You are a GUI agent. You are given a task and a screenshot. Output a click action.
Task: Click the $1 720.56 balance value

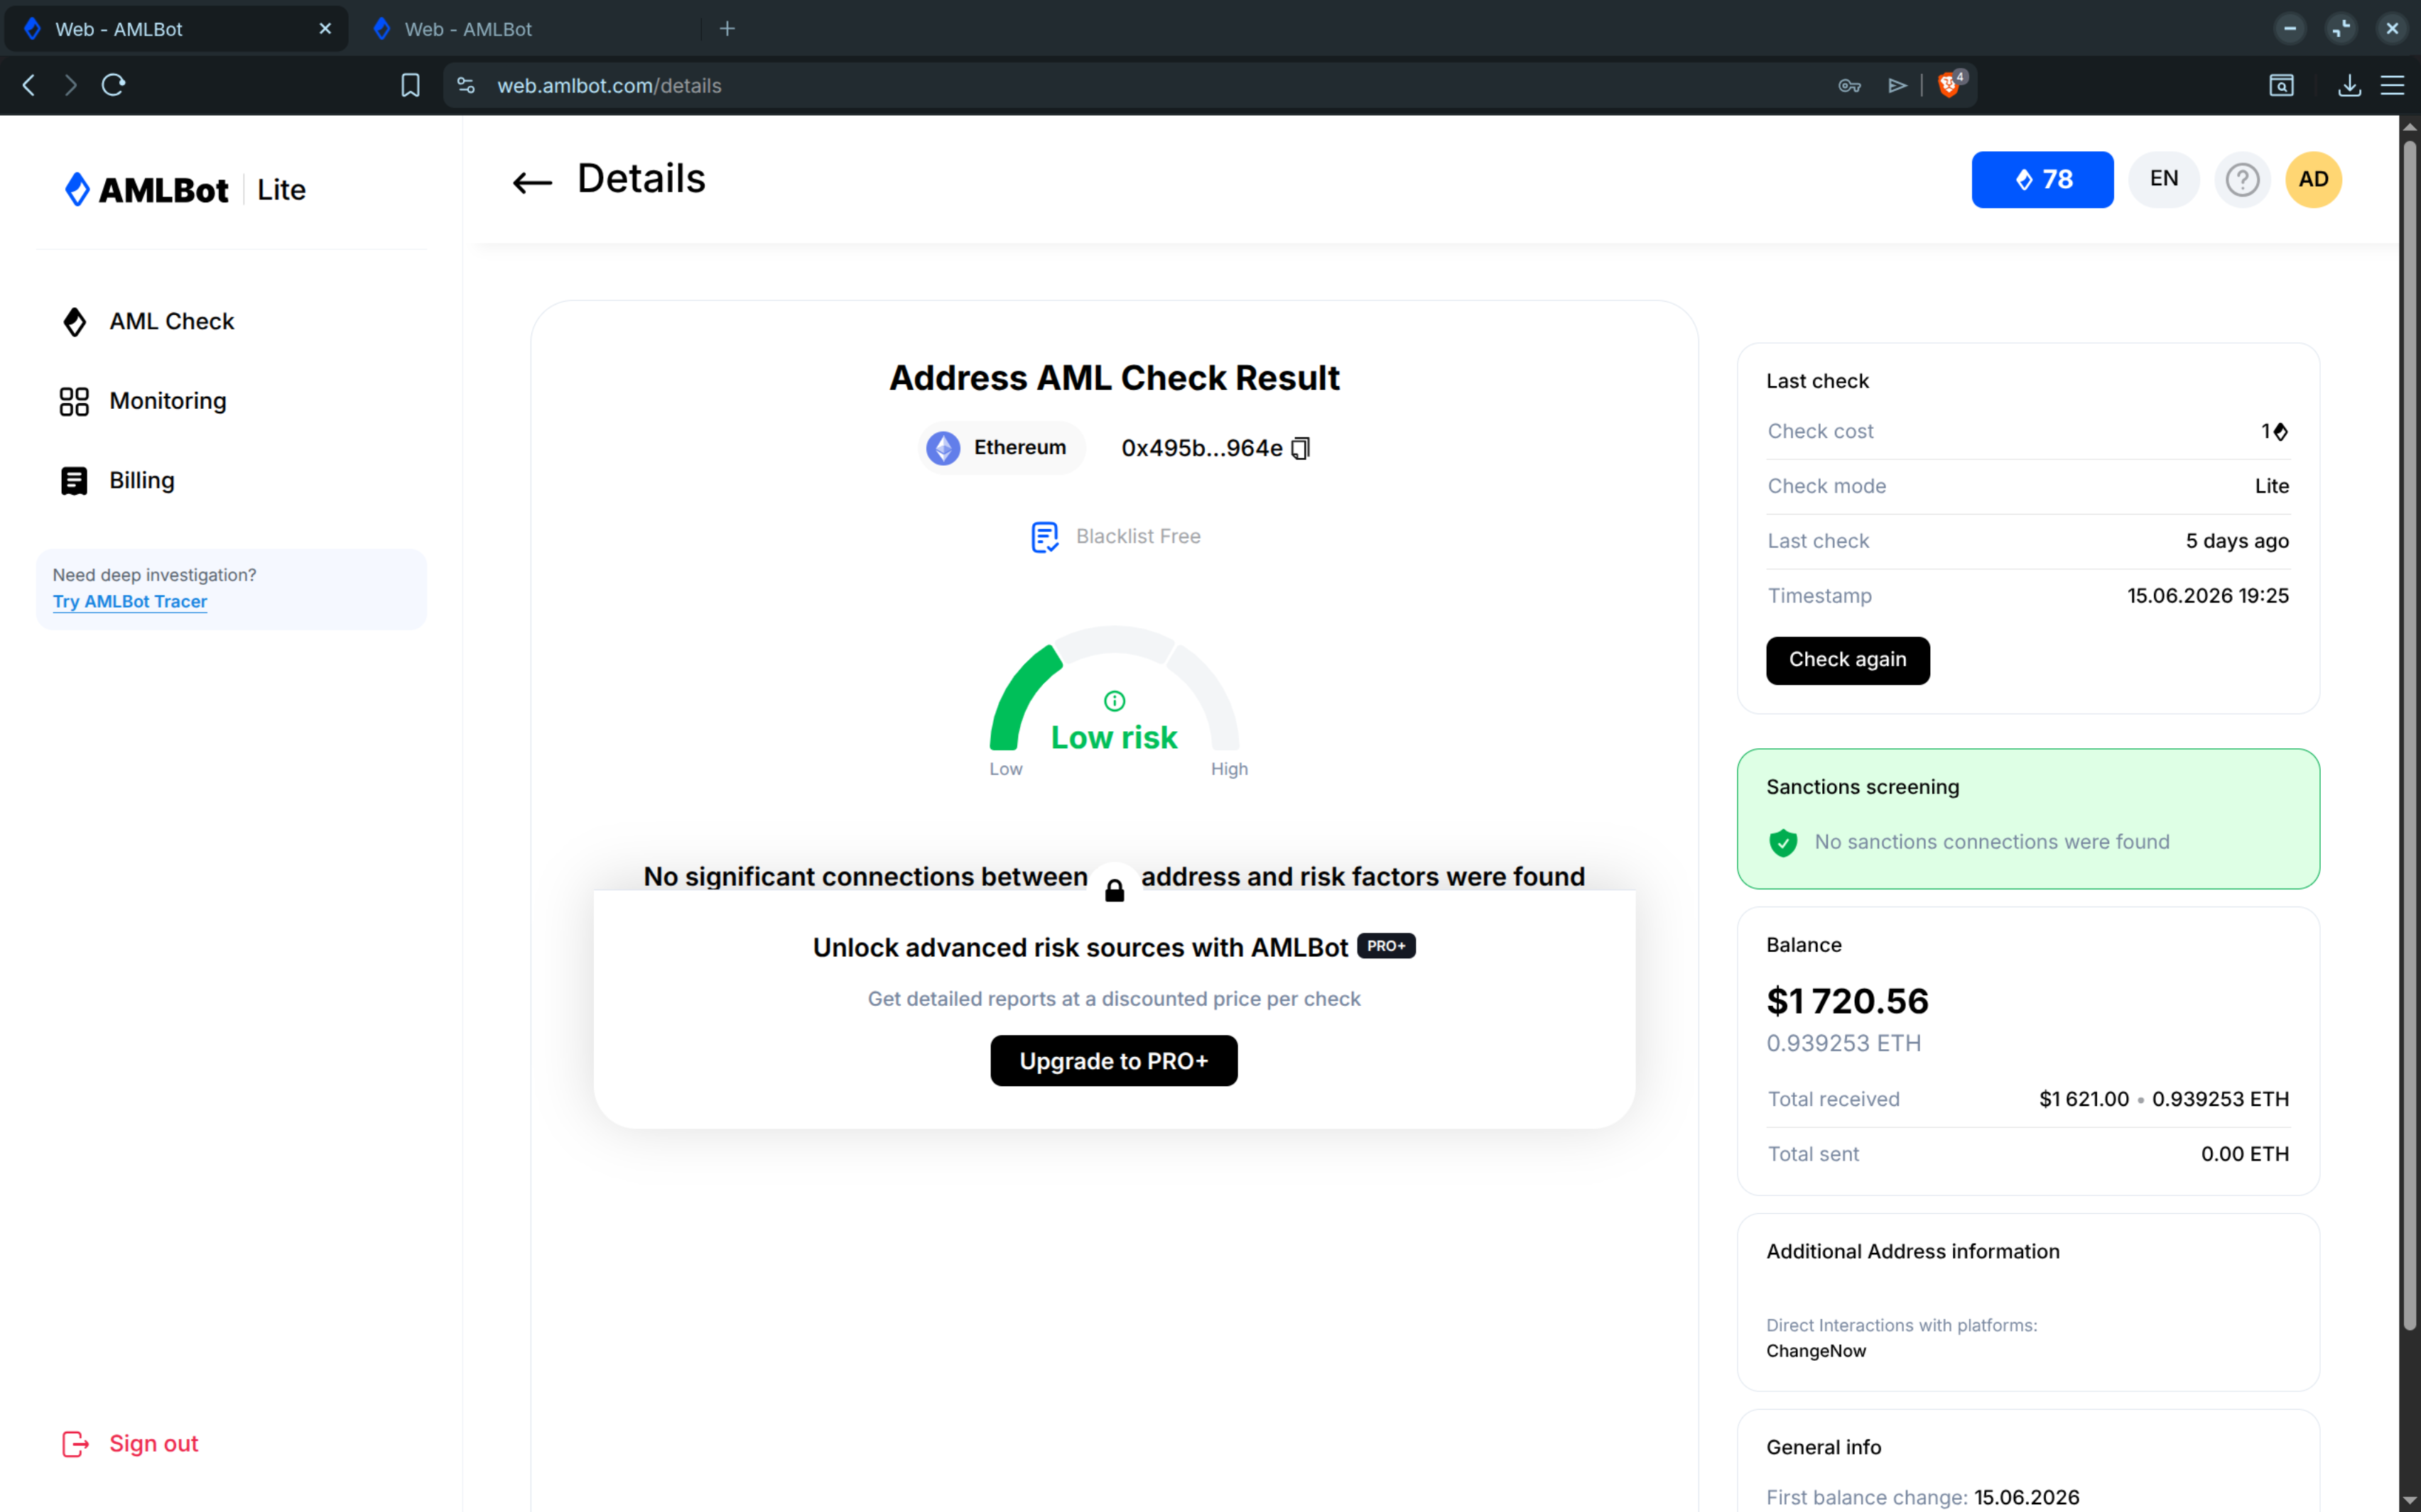tap(1847, 1001)
